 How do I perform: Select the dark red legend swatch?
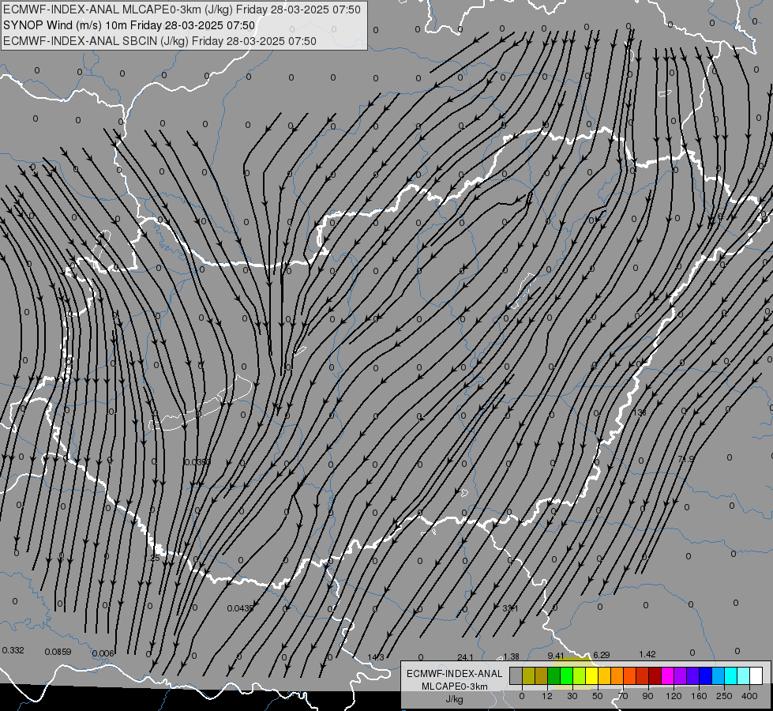[x=655, y=675]
